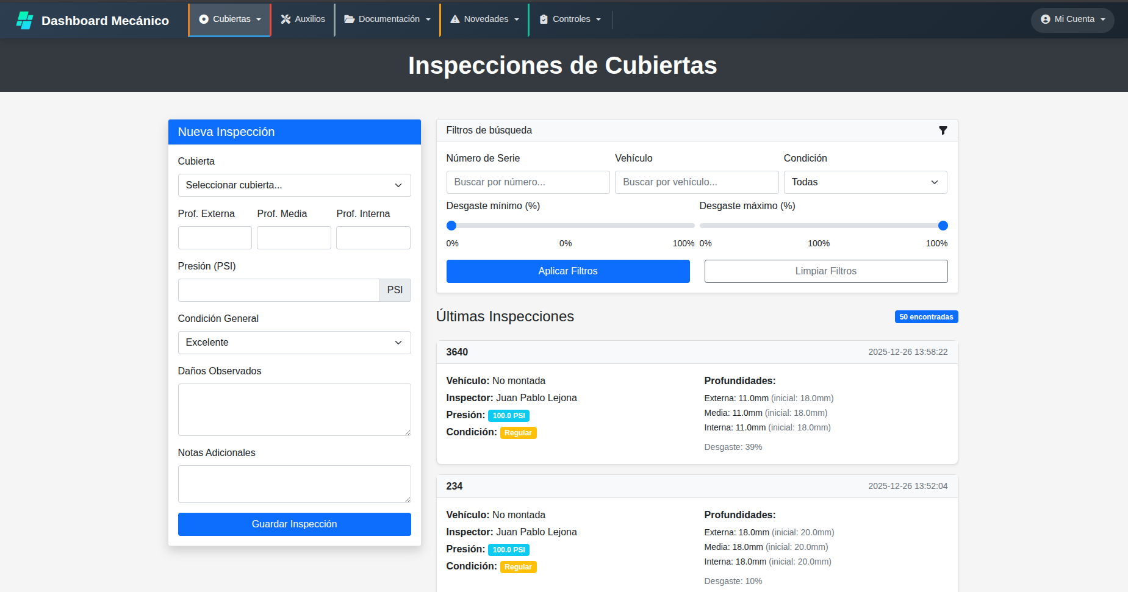Select the Novedades menu item
The image size is (1128, 592).
[484, 19]
